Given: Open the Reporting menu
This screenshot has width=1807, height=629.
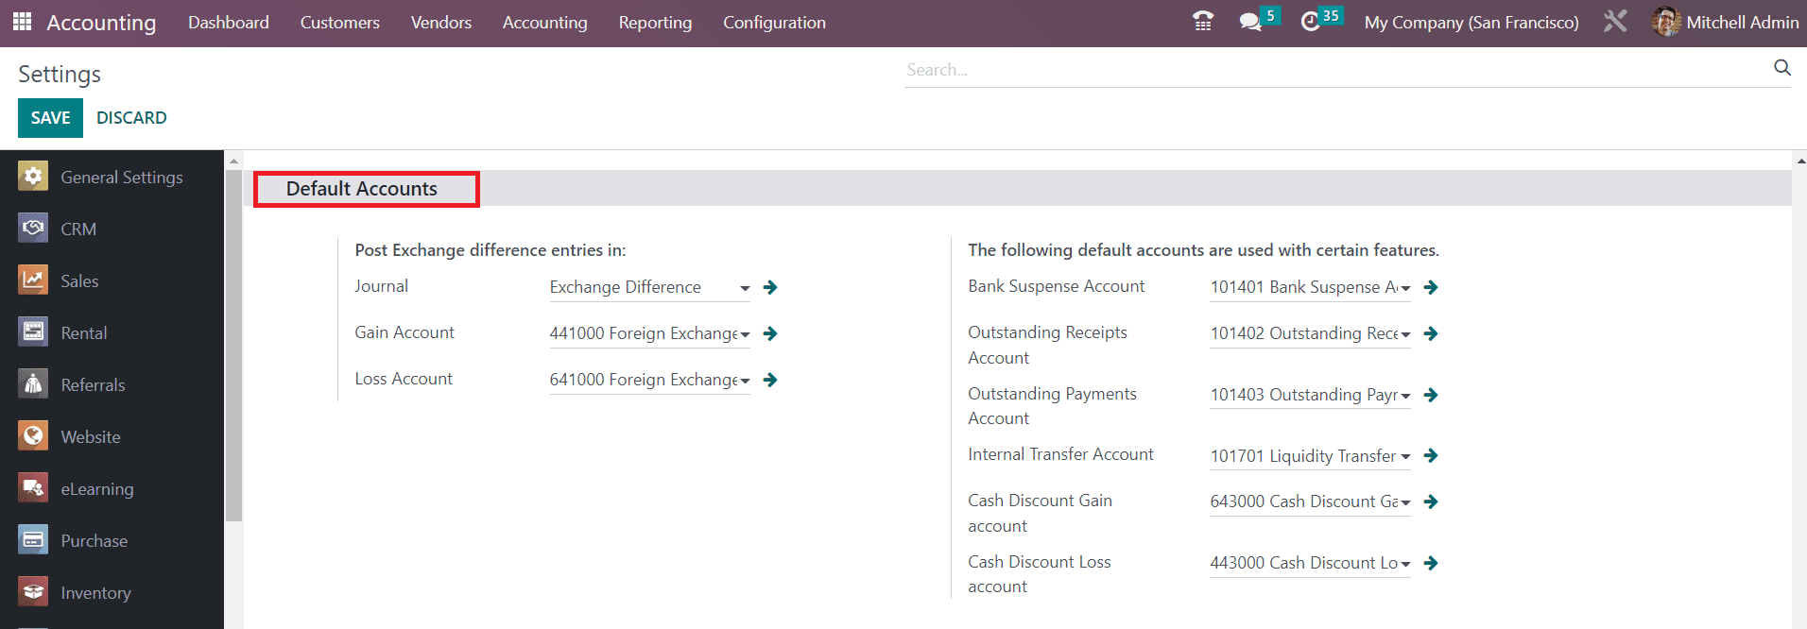Looking at the screenshot, I should click(655, 23).
